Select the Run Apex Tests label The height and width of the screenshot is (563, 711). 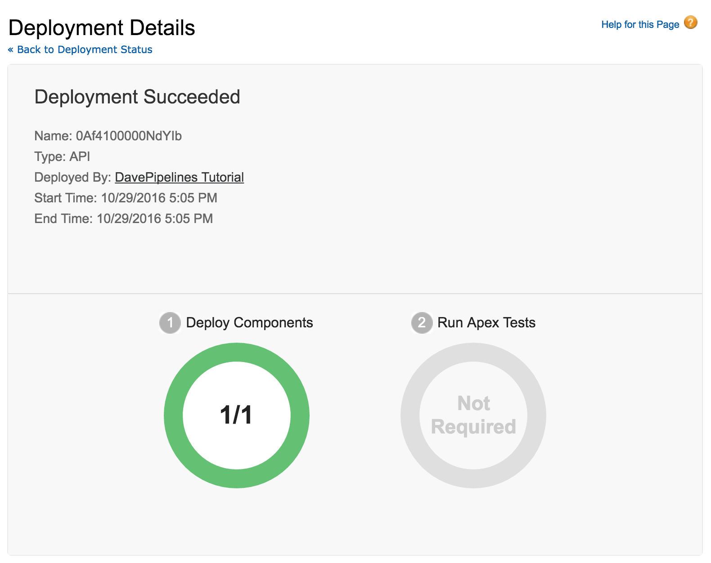486,323
